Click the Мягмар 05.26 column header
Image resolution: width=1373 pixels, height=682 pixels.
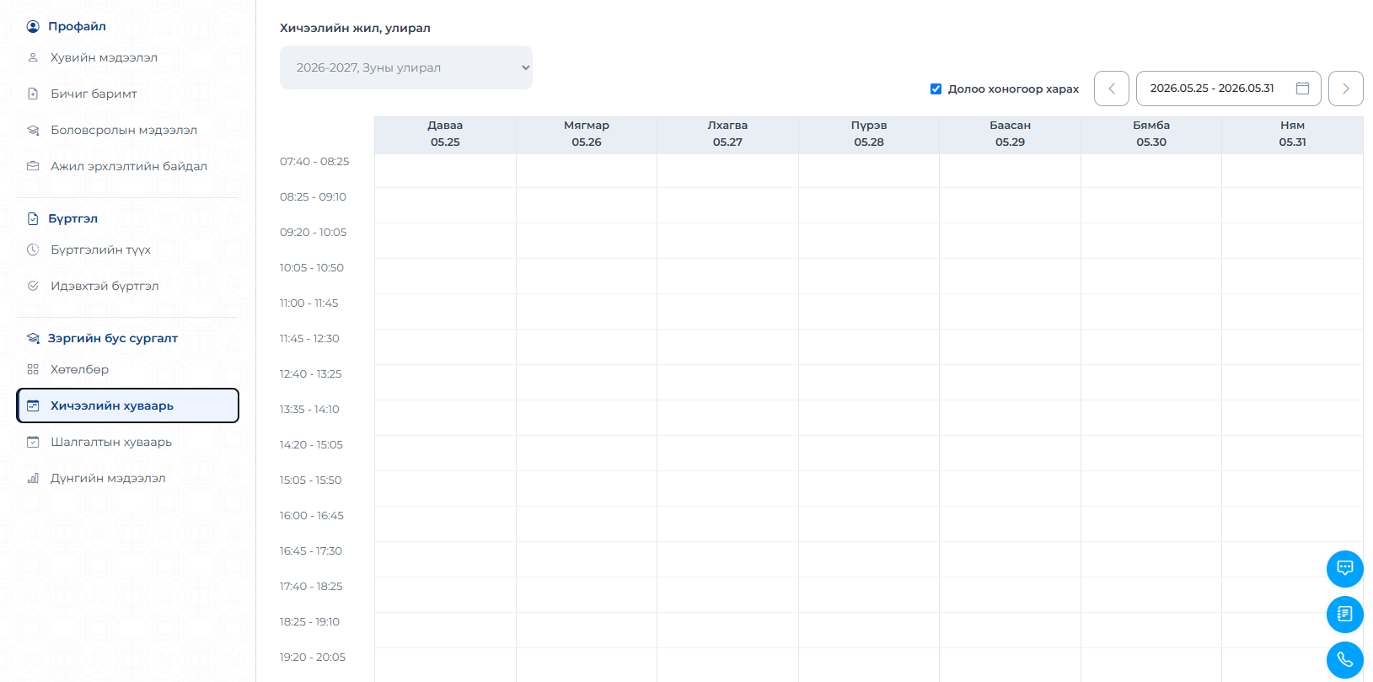point(587,134)
